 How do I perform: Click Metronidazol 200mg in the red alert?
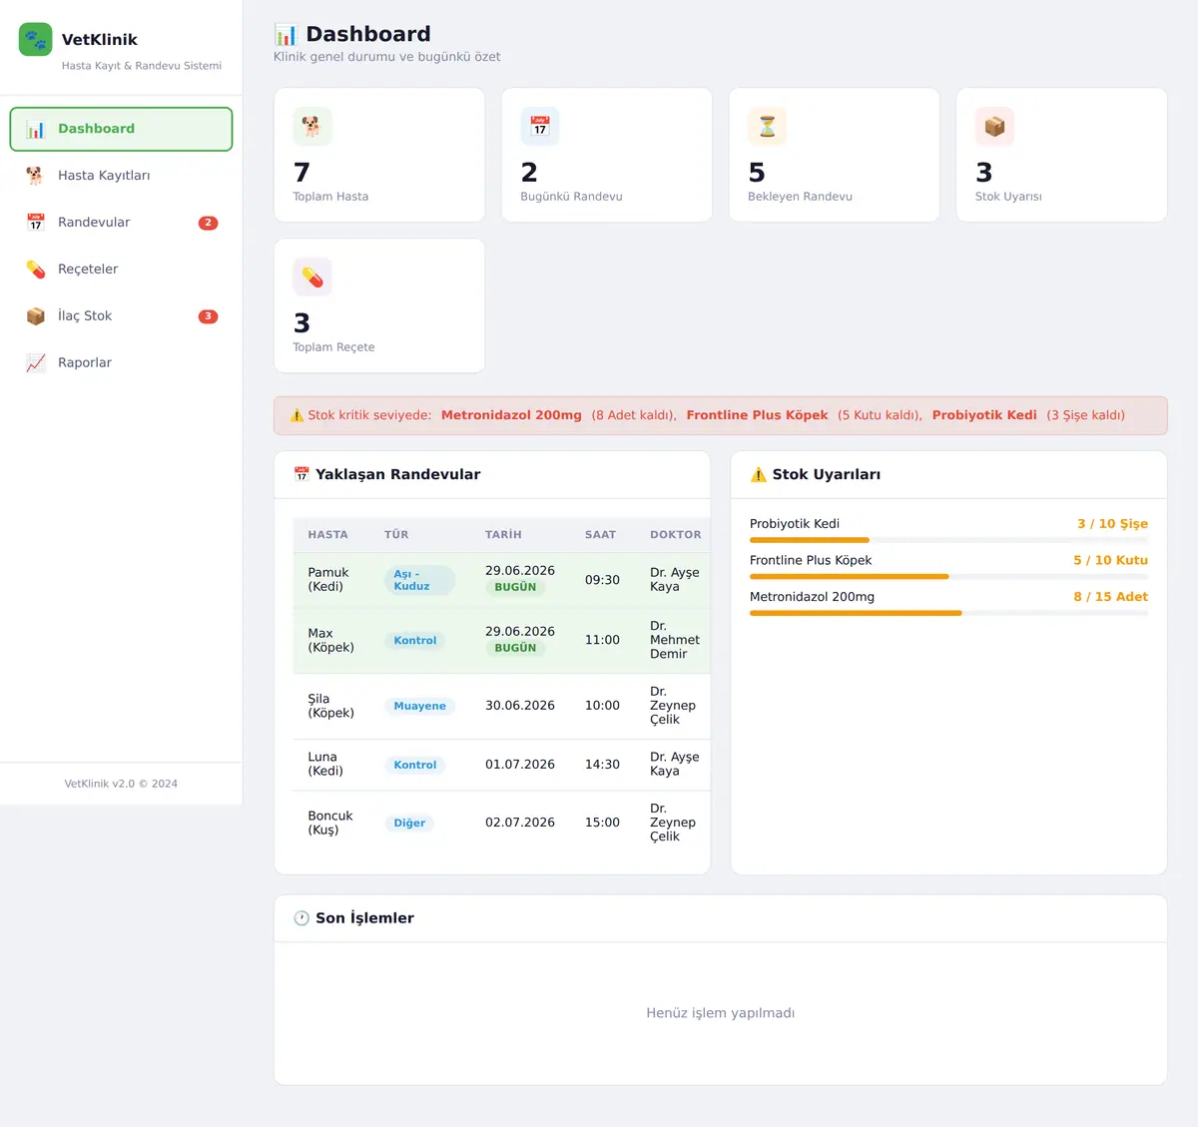click(511, 415)
